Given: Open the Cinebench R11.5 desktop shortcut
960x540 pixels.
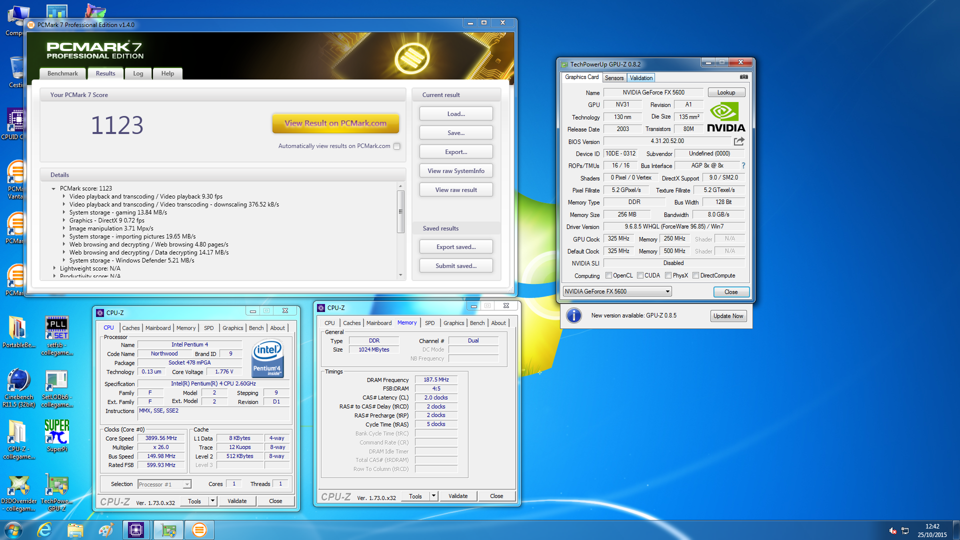Looking at the screenshot, I should [x=19, y=388].
